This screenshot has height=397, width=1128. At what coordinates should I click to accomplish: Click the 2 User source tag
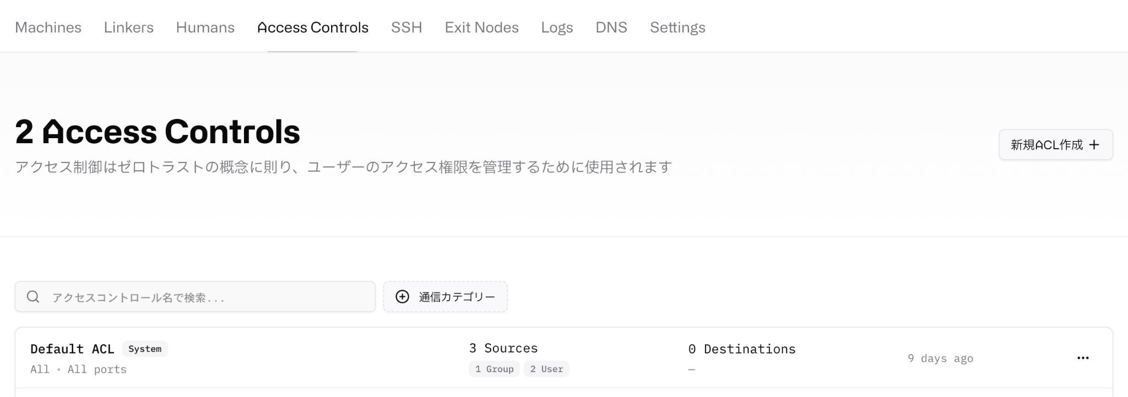[x=546, y=369]
